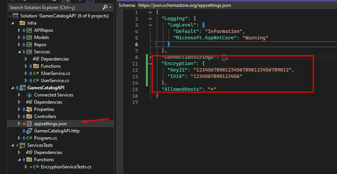This screenshot has width=337, height=174.
Task: Expand the APIRepos project
Action: click(19, 30)
